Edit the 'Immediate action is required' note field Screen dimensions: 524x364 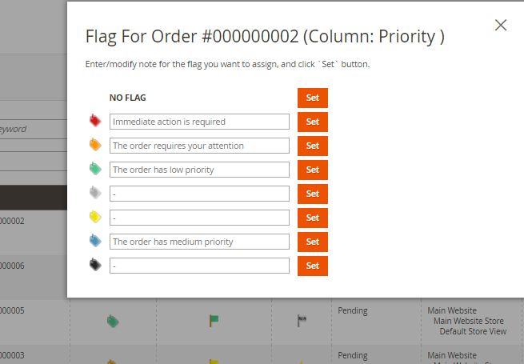(199, 122)
